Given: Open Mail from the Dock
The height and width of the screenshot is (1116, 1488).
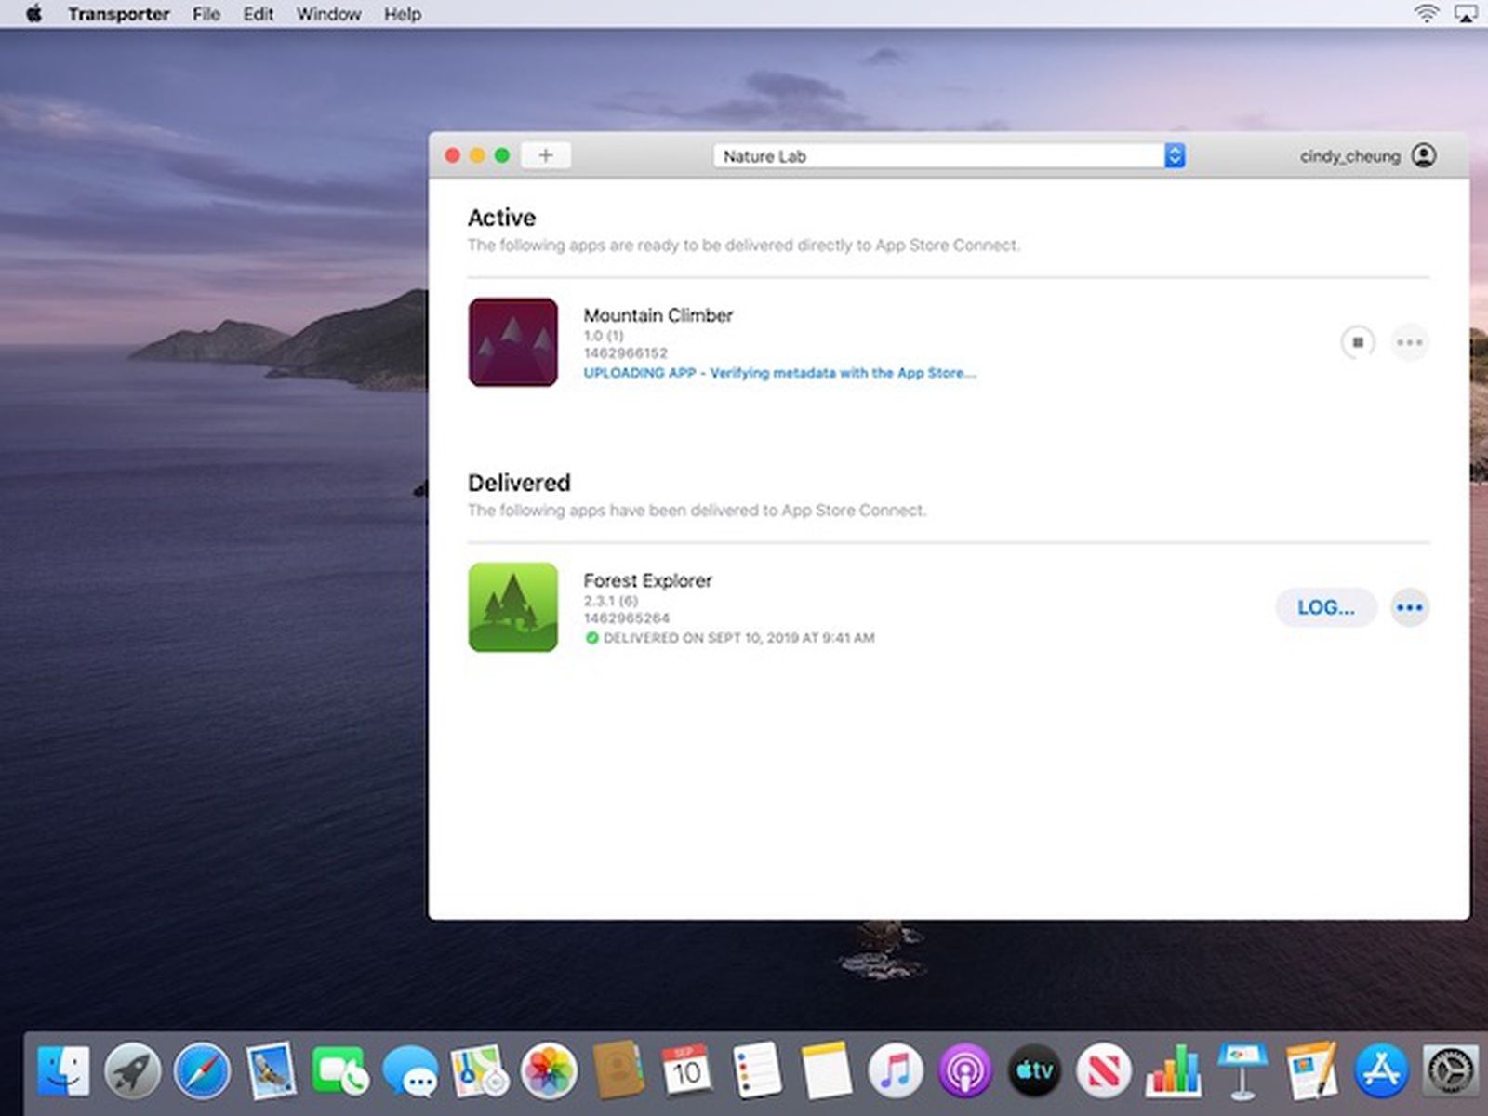Looking at the screenshot, I should point(271,1070).
